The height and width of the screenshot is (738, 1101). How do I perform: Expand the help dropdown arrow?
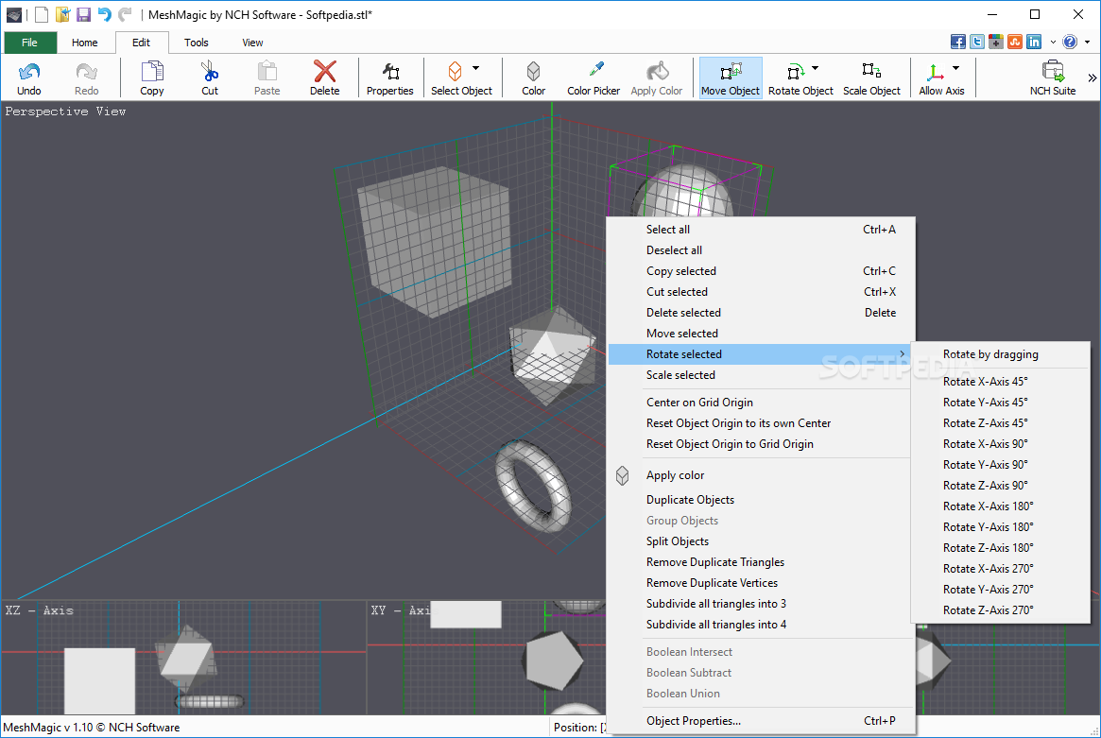click(1087, 43)
